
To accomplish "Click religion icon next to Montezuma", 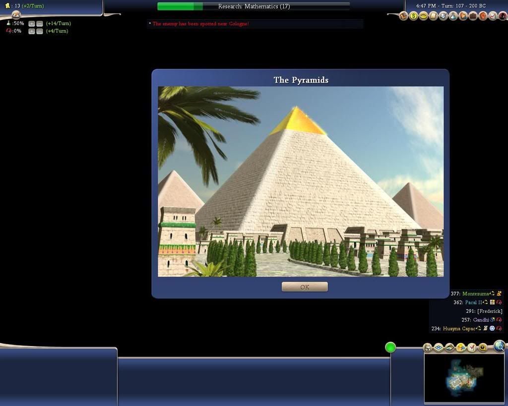I will (x=499, y=293).
